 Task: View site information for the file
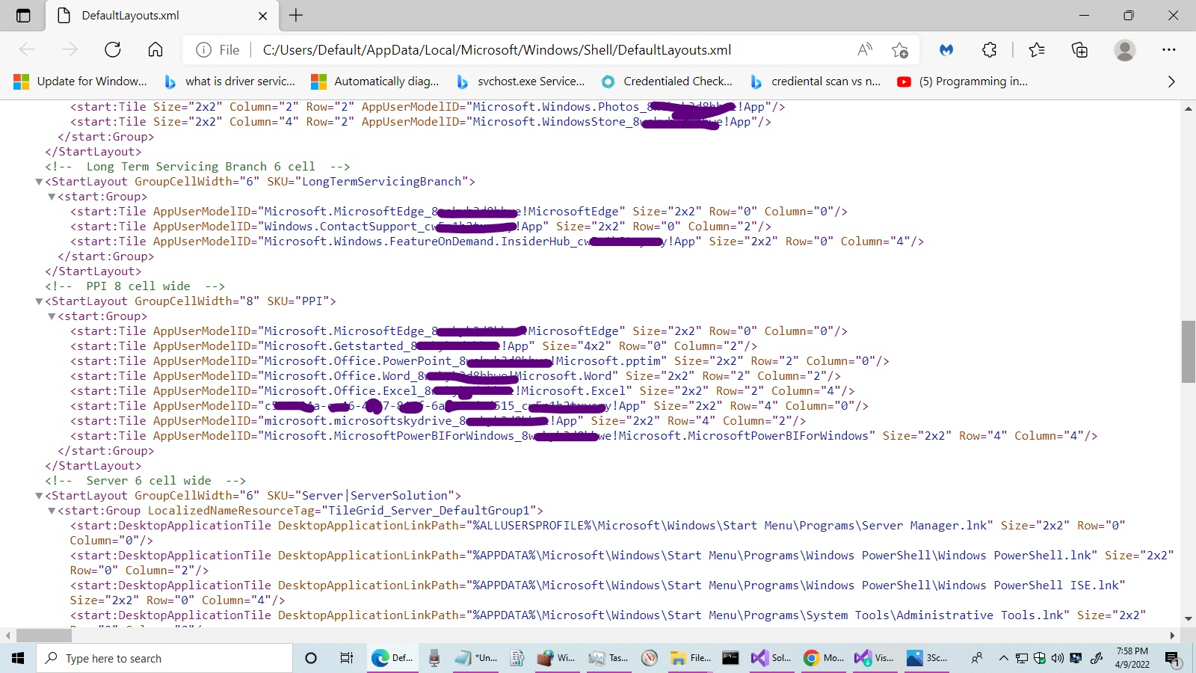(218, 50)
